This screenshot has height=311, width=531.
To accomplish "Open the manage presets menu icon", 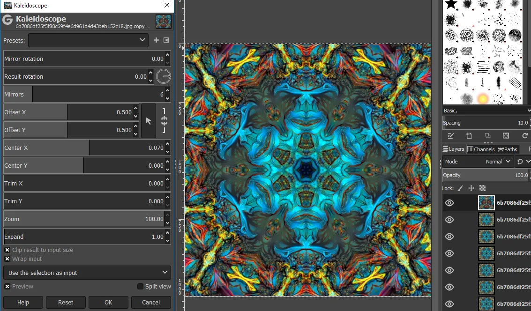I will 166,40.
